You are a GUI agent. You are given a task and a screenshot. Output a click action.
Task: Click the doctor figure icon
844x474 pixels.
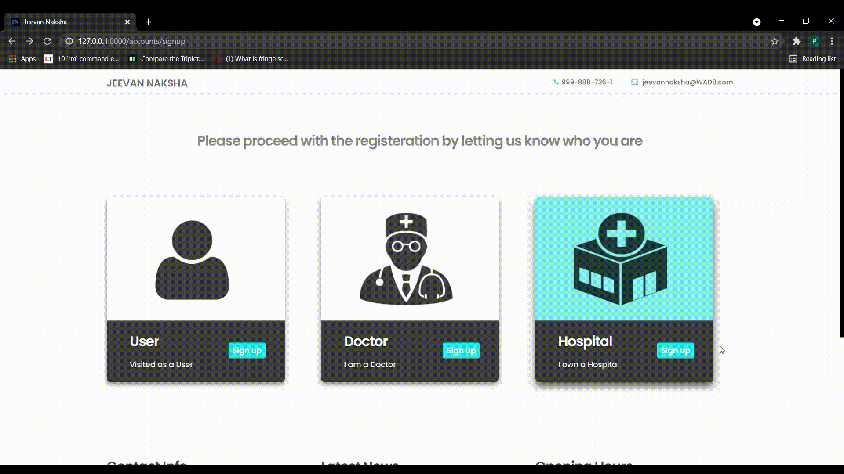pos(406,259)
